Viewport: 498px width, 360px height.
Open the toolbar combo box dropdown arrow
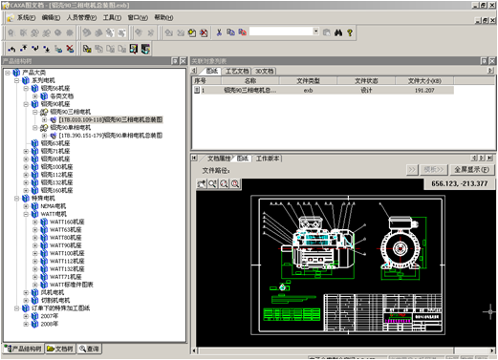tap(315, 32)
